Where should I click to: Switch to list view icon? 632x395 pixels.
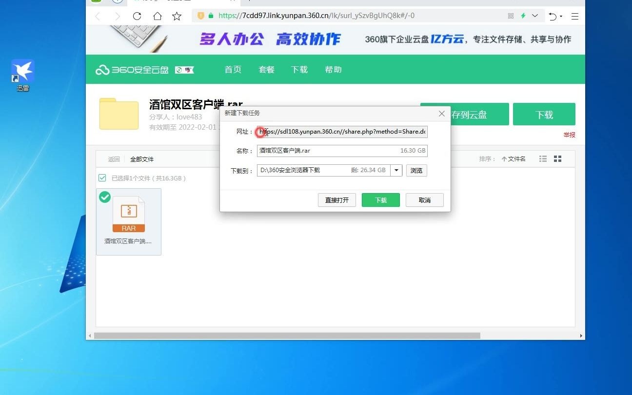click(543, 159)
